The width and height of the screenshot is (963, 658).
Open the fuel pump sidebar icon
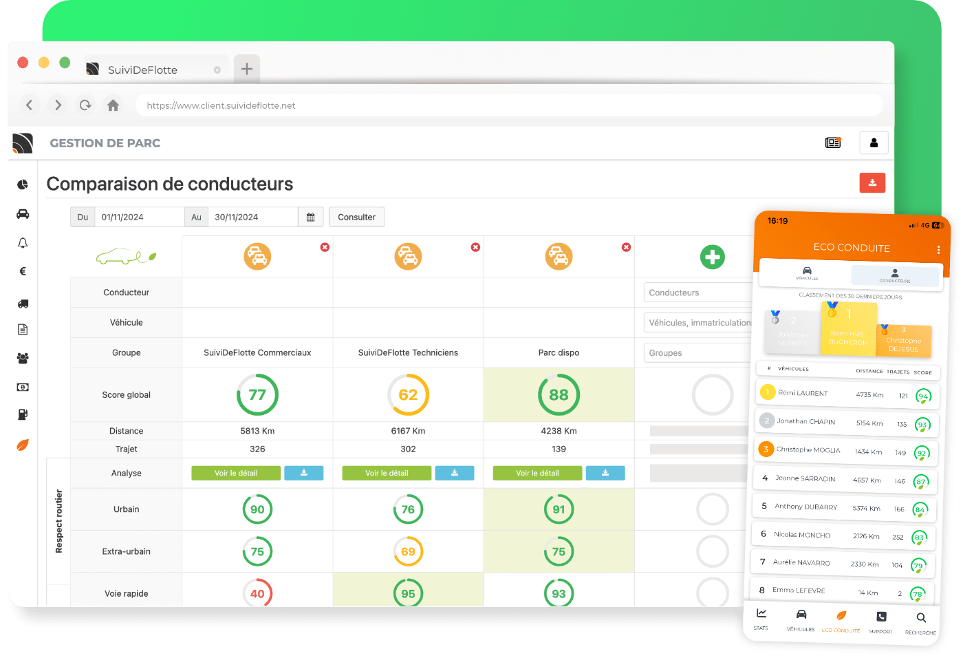tap(23, 414)
